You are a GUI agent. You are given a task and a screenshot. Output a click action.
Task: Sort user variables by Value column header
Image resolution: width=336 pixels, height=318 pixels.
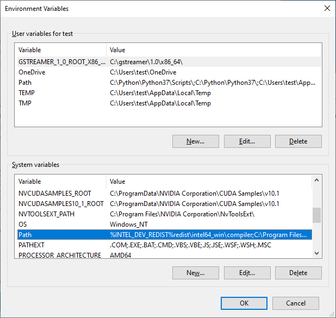[212, 50]
